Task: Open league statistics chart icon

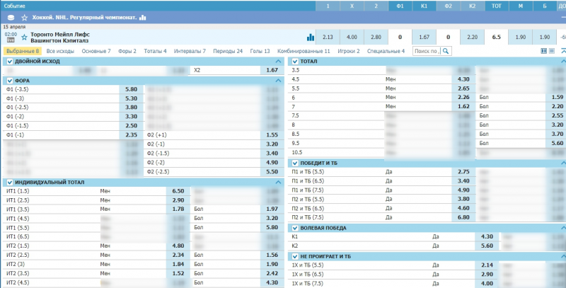Action: point(142,17)
